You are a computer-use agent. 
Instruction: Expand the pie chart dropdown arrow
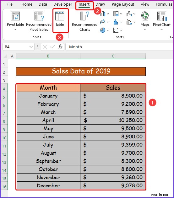point(108,30)
